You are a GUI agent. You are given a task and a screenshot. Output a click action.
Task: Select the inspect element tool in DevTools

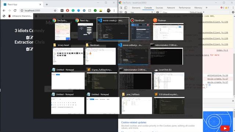click(x=121, y=8)
